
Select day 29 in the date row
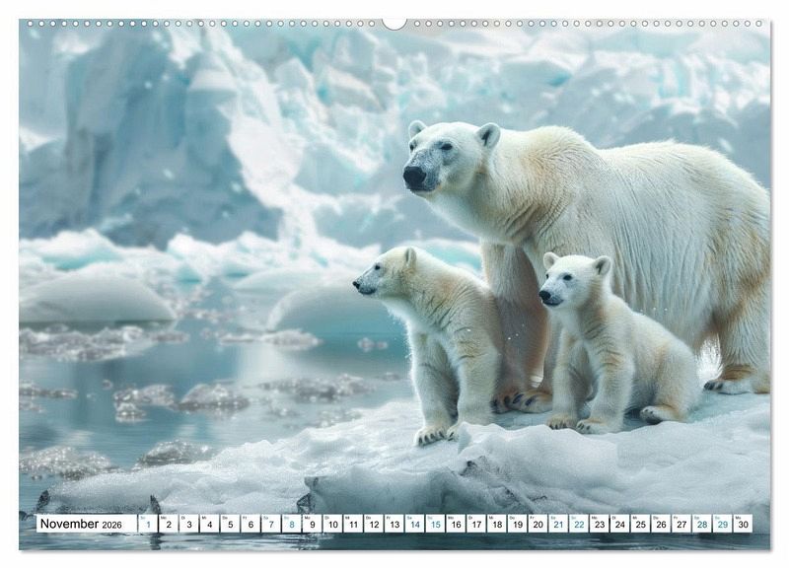click(722, 524)
